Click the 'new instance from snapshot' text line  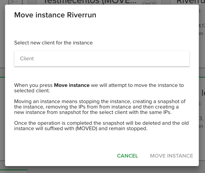click(93, 112)
